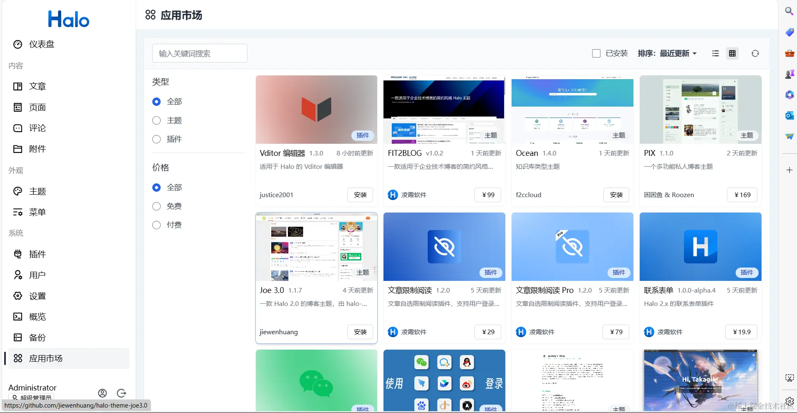Select 全部 under 价格 filter
Screen dimensions: 797x413
click(156, 188)
